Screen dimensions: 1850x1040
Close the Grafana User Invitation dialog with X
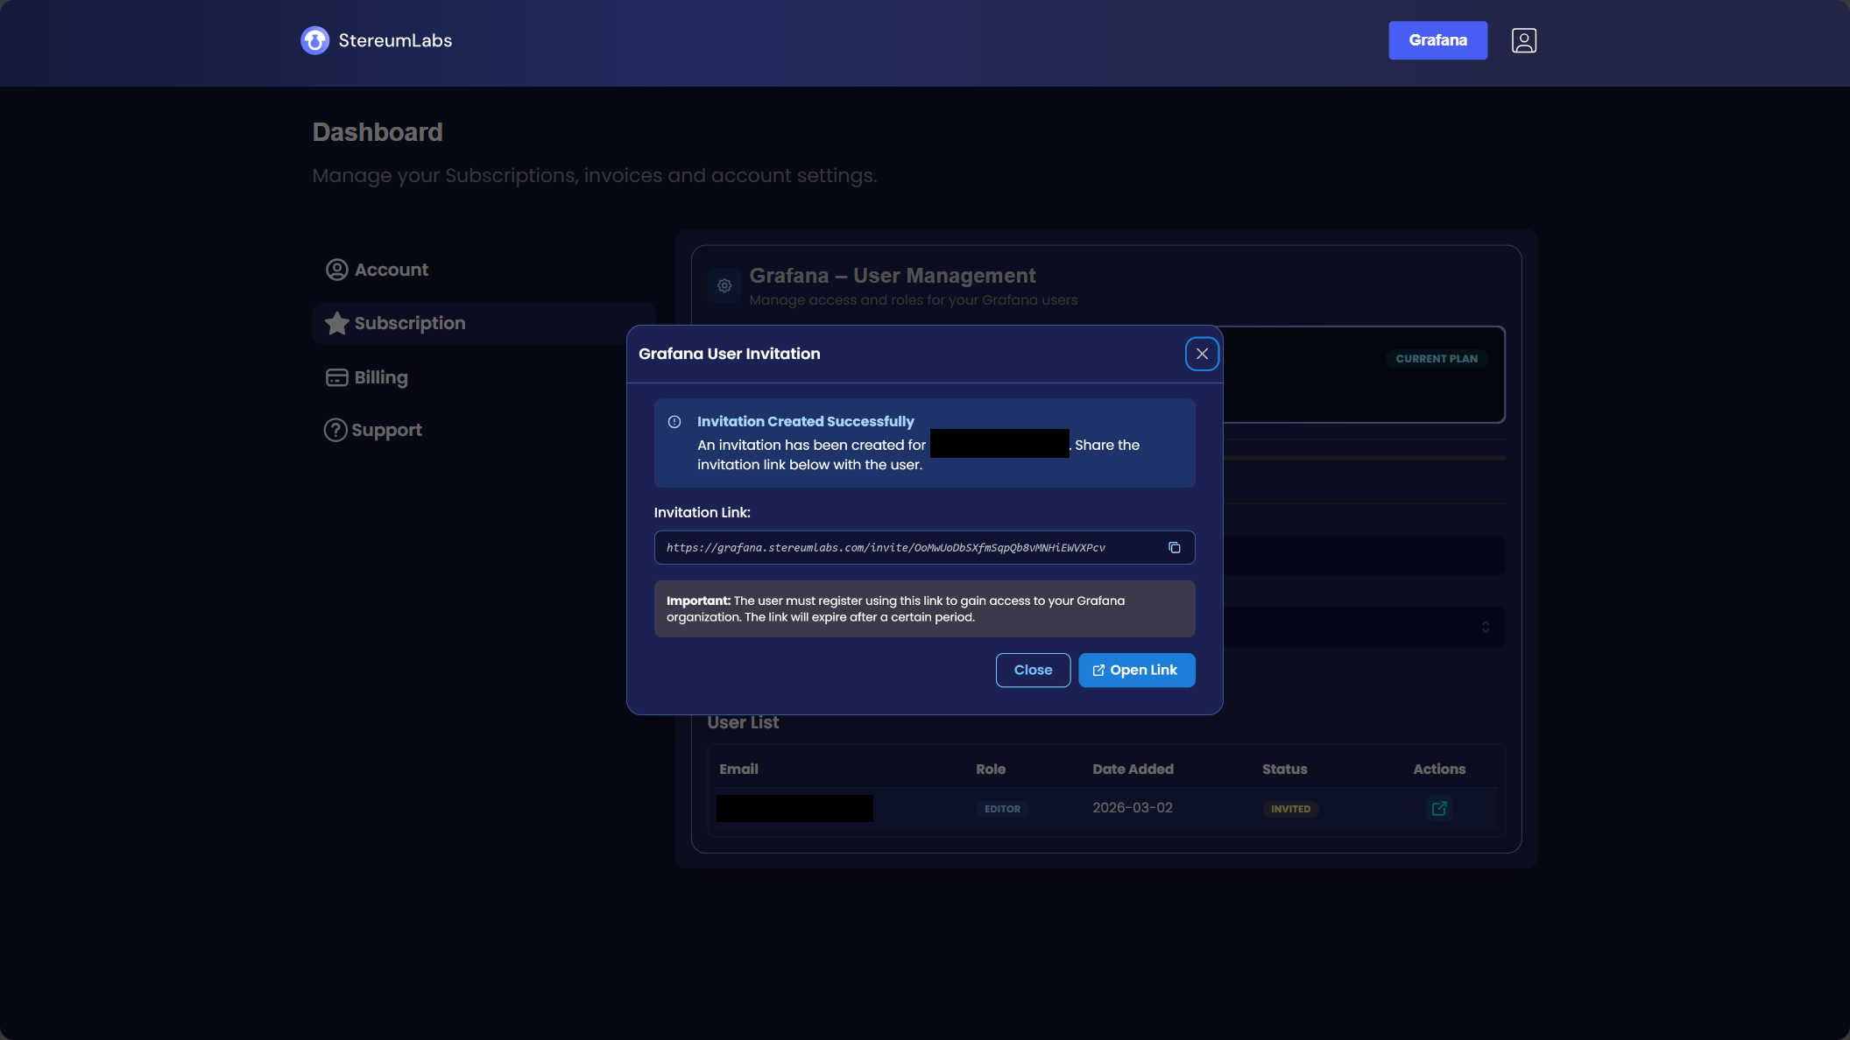tap(1202, 354)
